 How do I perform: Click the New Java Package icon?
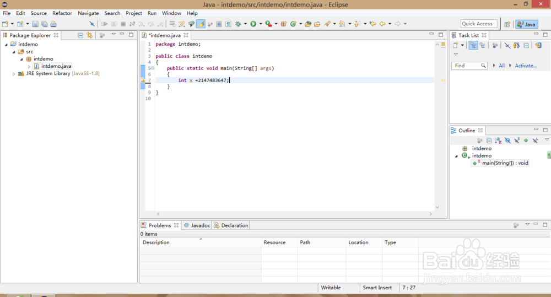point(284,24)
